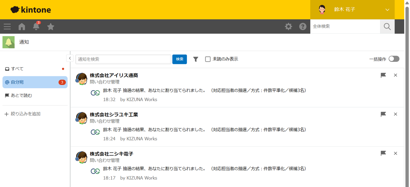Click avatar on 株式会社アイリス通商 notification
This screenshot has width=410, height=187.
point(81,79)
